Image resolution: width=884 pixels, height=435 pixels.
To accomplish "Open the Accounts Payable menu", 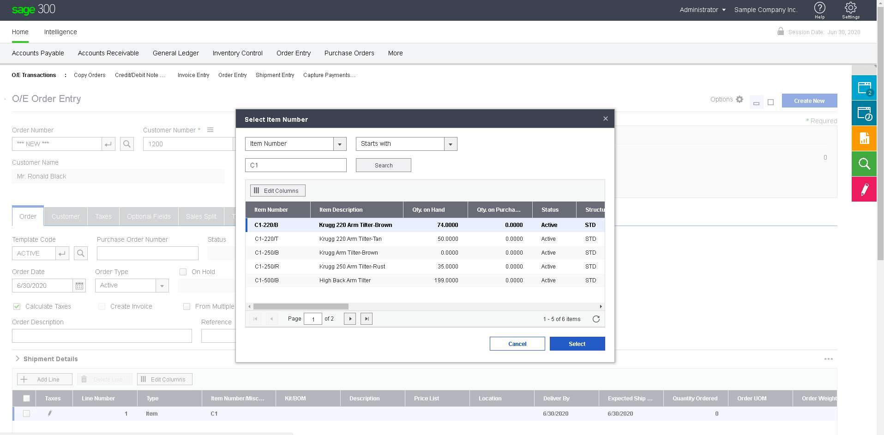I will (38, 53).
